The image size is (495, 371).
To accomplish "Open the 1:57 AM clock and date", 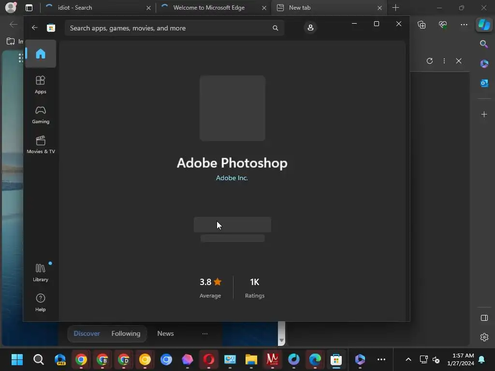I will 461,359.
